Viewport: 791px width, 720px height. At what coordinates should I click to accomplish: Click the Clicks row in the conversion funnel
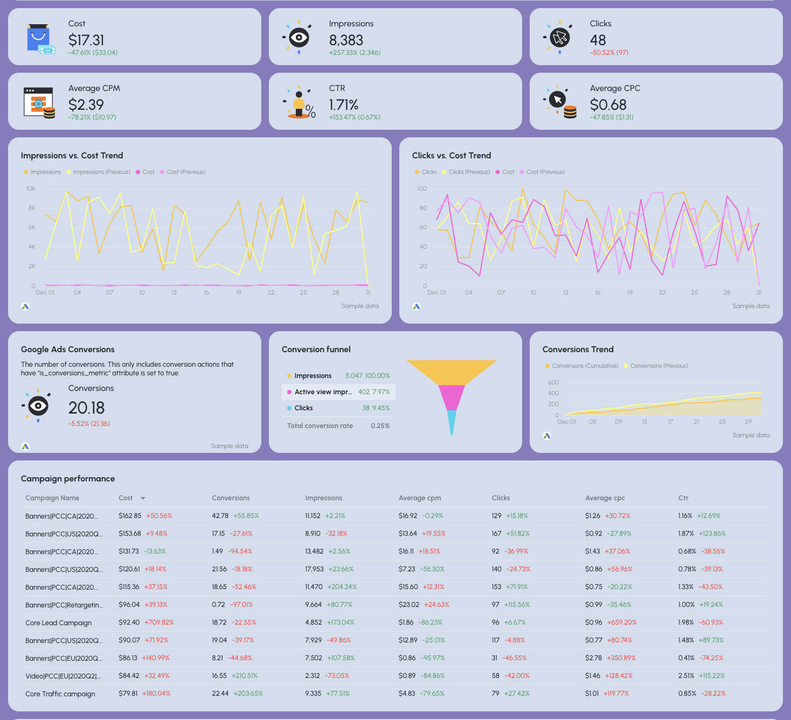coord(338,408)
